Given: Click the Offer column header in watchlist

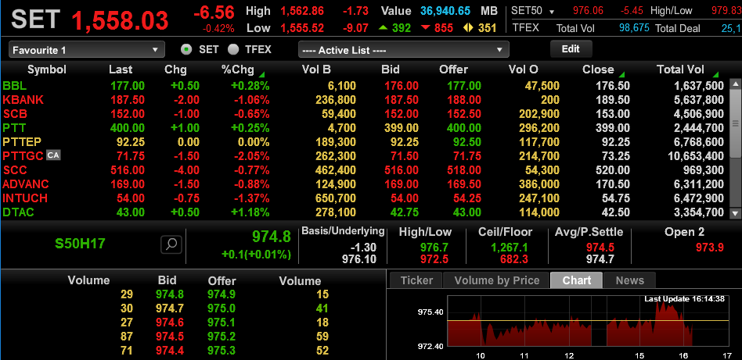Looking at the screenshot, I should click(453, 70).
